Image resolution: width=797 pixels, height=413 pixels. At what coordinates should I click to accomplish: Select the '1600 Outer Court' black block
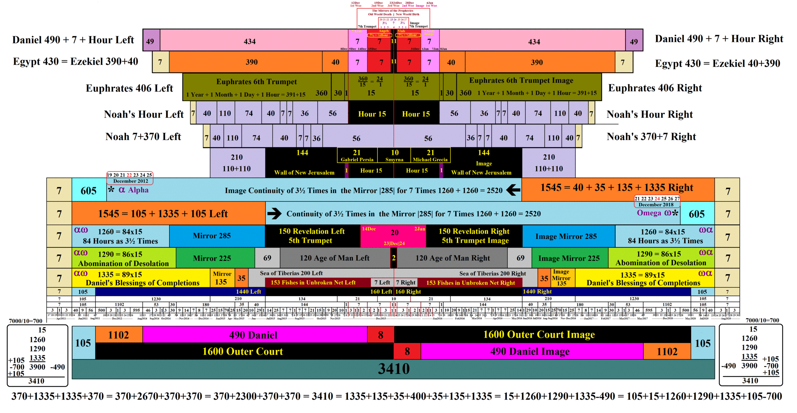point(245,351)
